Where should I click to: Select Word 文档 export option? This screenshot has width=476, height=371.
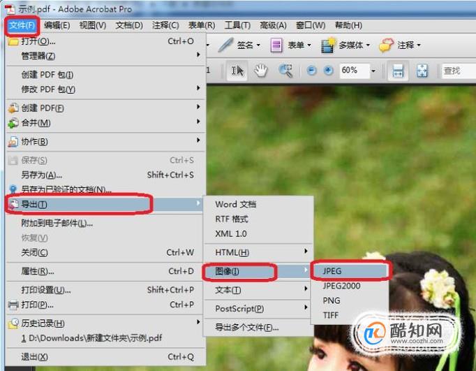[x=259, y=205]
